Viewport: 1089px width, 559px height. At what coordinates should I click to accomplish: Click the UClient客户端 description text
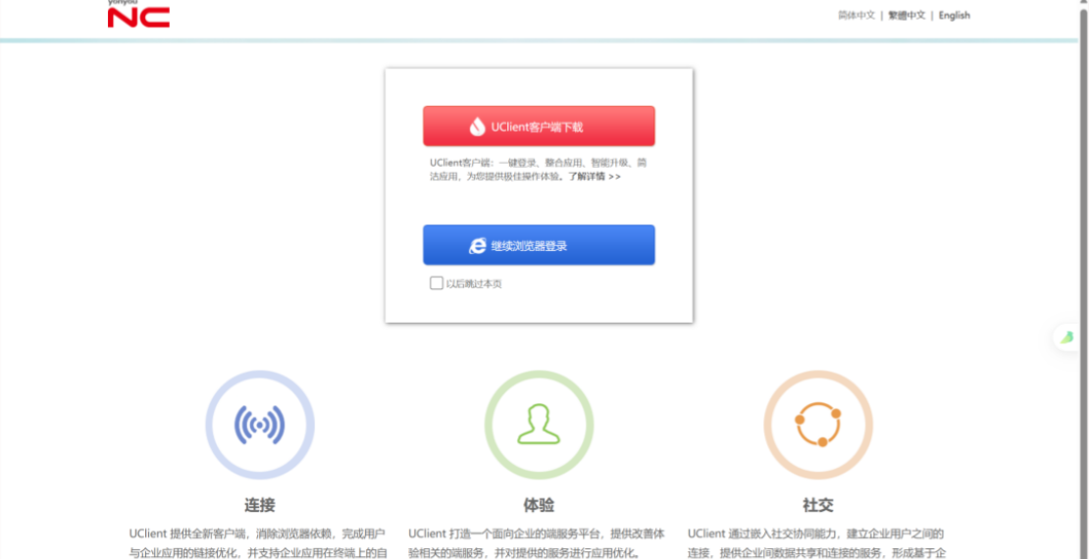[x=539, y=170]
